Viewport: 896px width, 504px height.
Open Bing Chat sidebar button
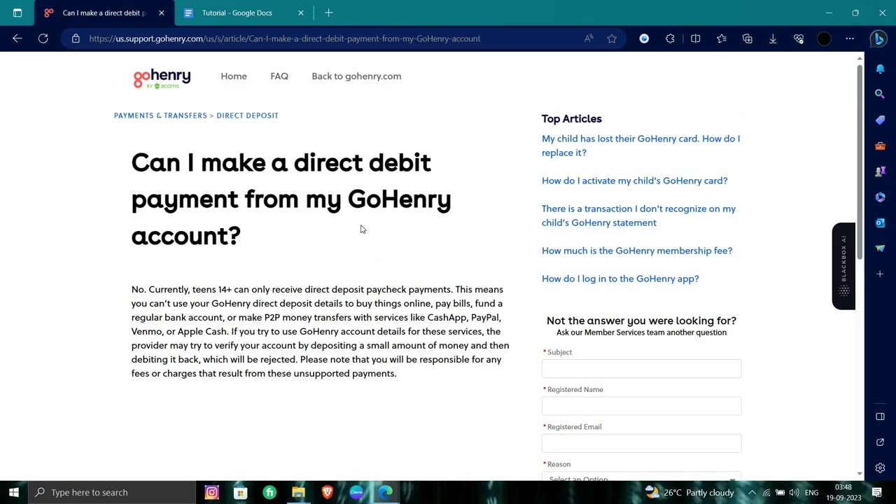tap(878, 39)
